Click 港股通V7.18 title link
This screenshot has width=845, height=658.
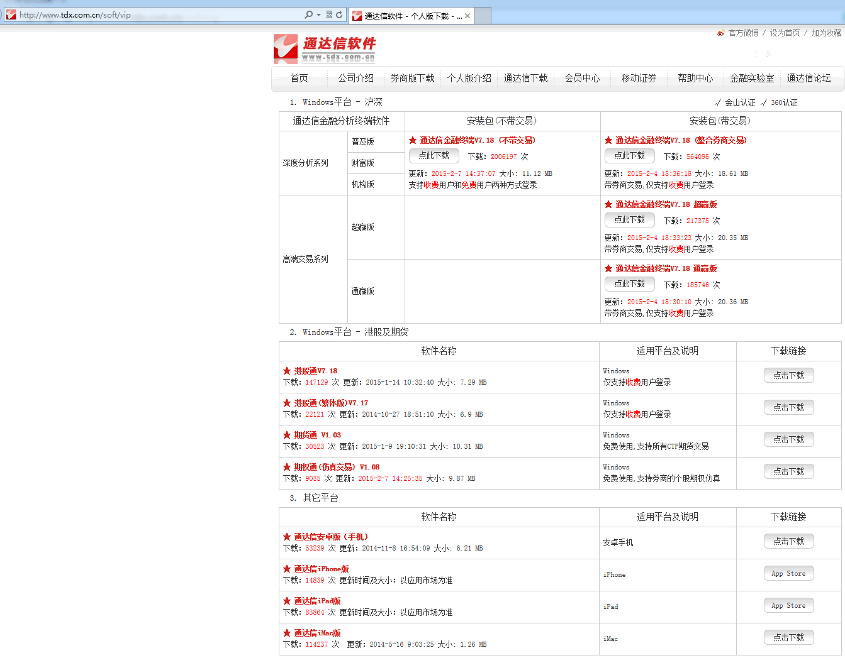coord(316,371)
